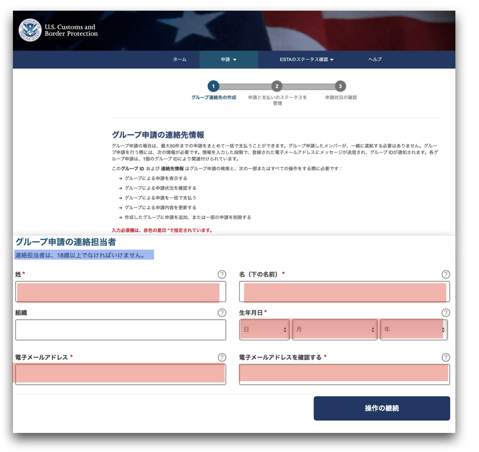
Task: Open the 年 (year) birthdate dropdown
Action: [414, 329]
